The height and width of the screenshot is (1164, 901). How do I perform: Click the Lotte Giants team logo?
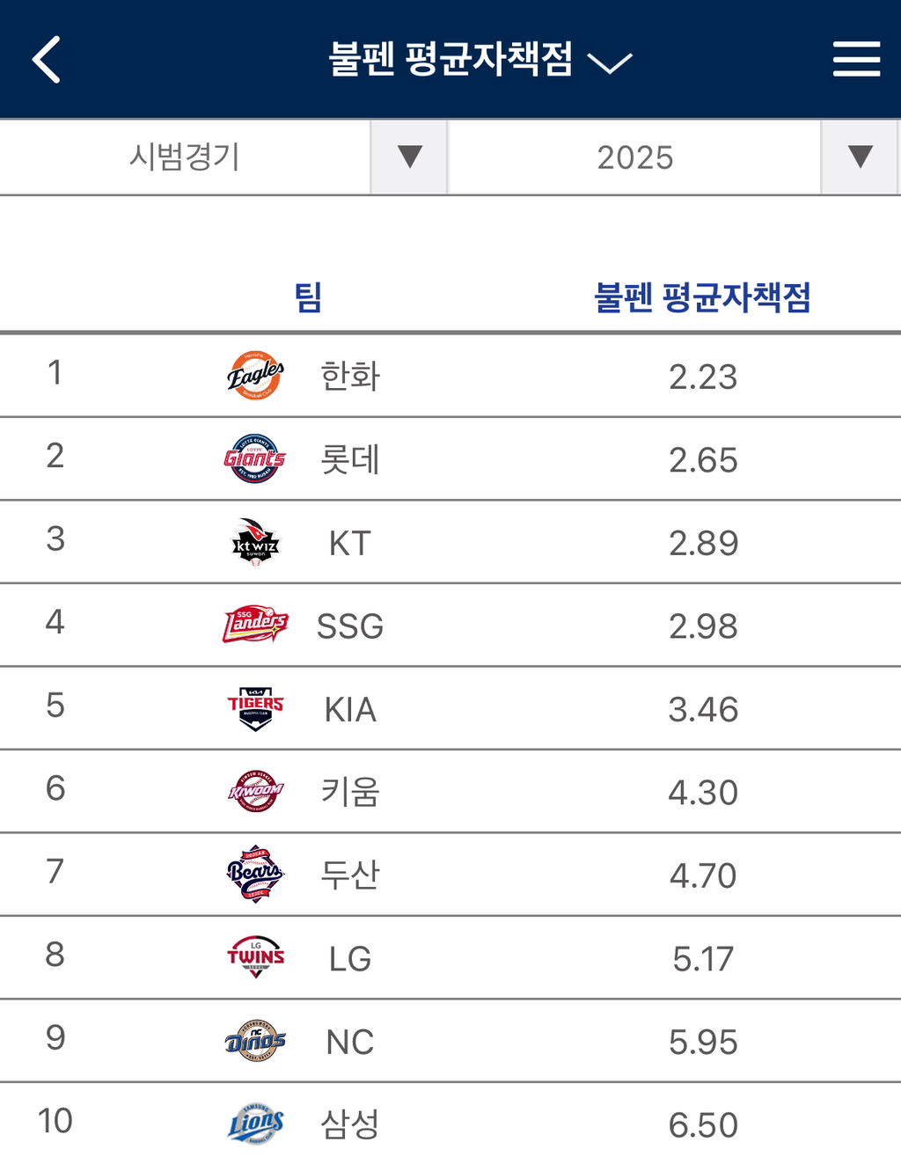[x=255, y=458]
